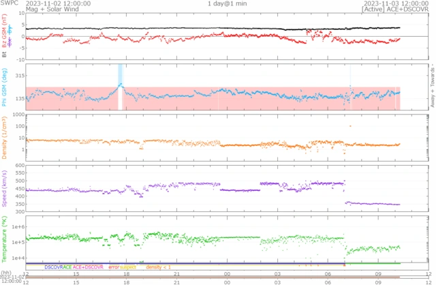Click the DSCOVR legend entry
This screenshot has height=285, width=436.
(x=52, y=267)
